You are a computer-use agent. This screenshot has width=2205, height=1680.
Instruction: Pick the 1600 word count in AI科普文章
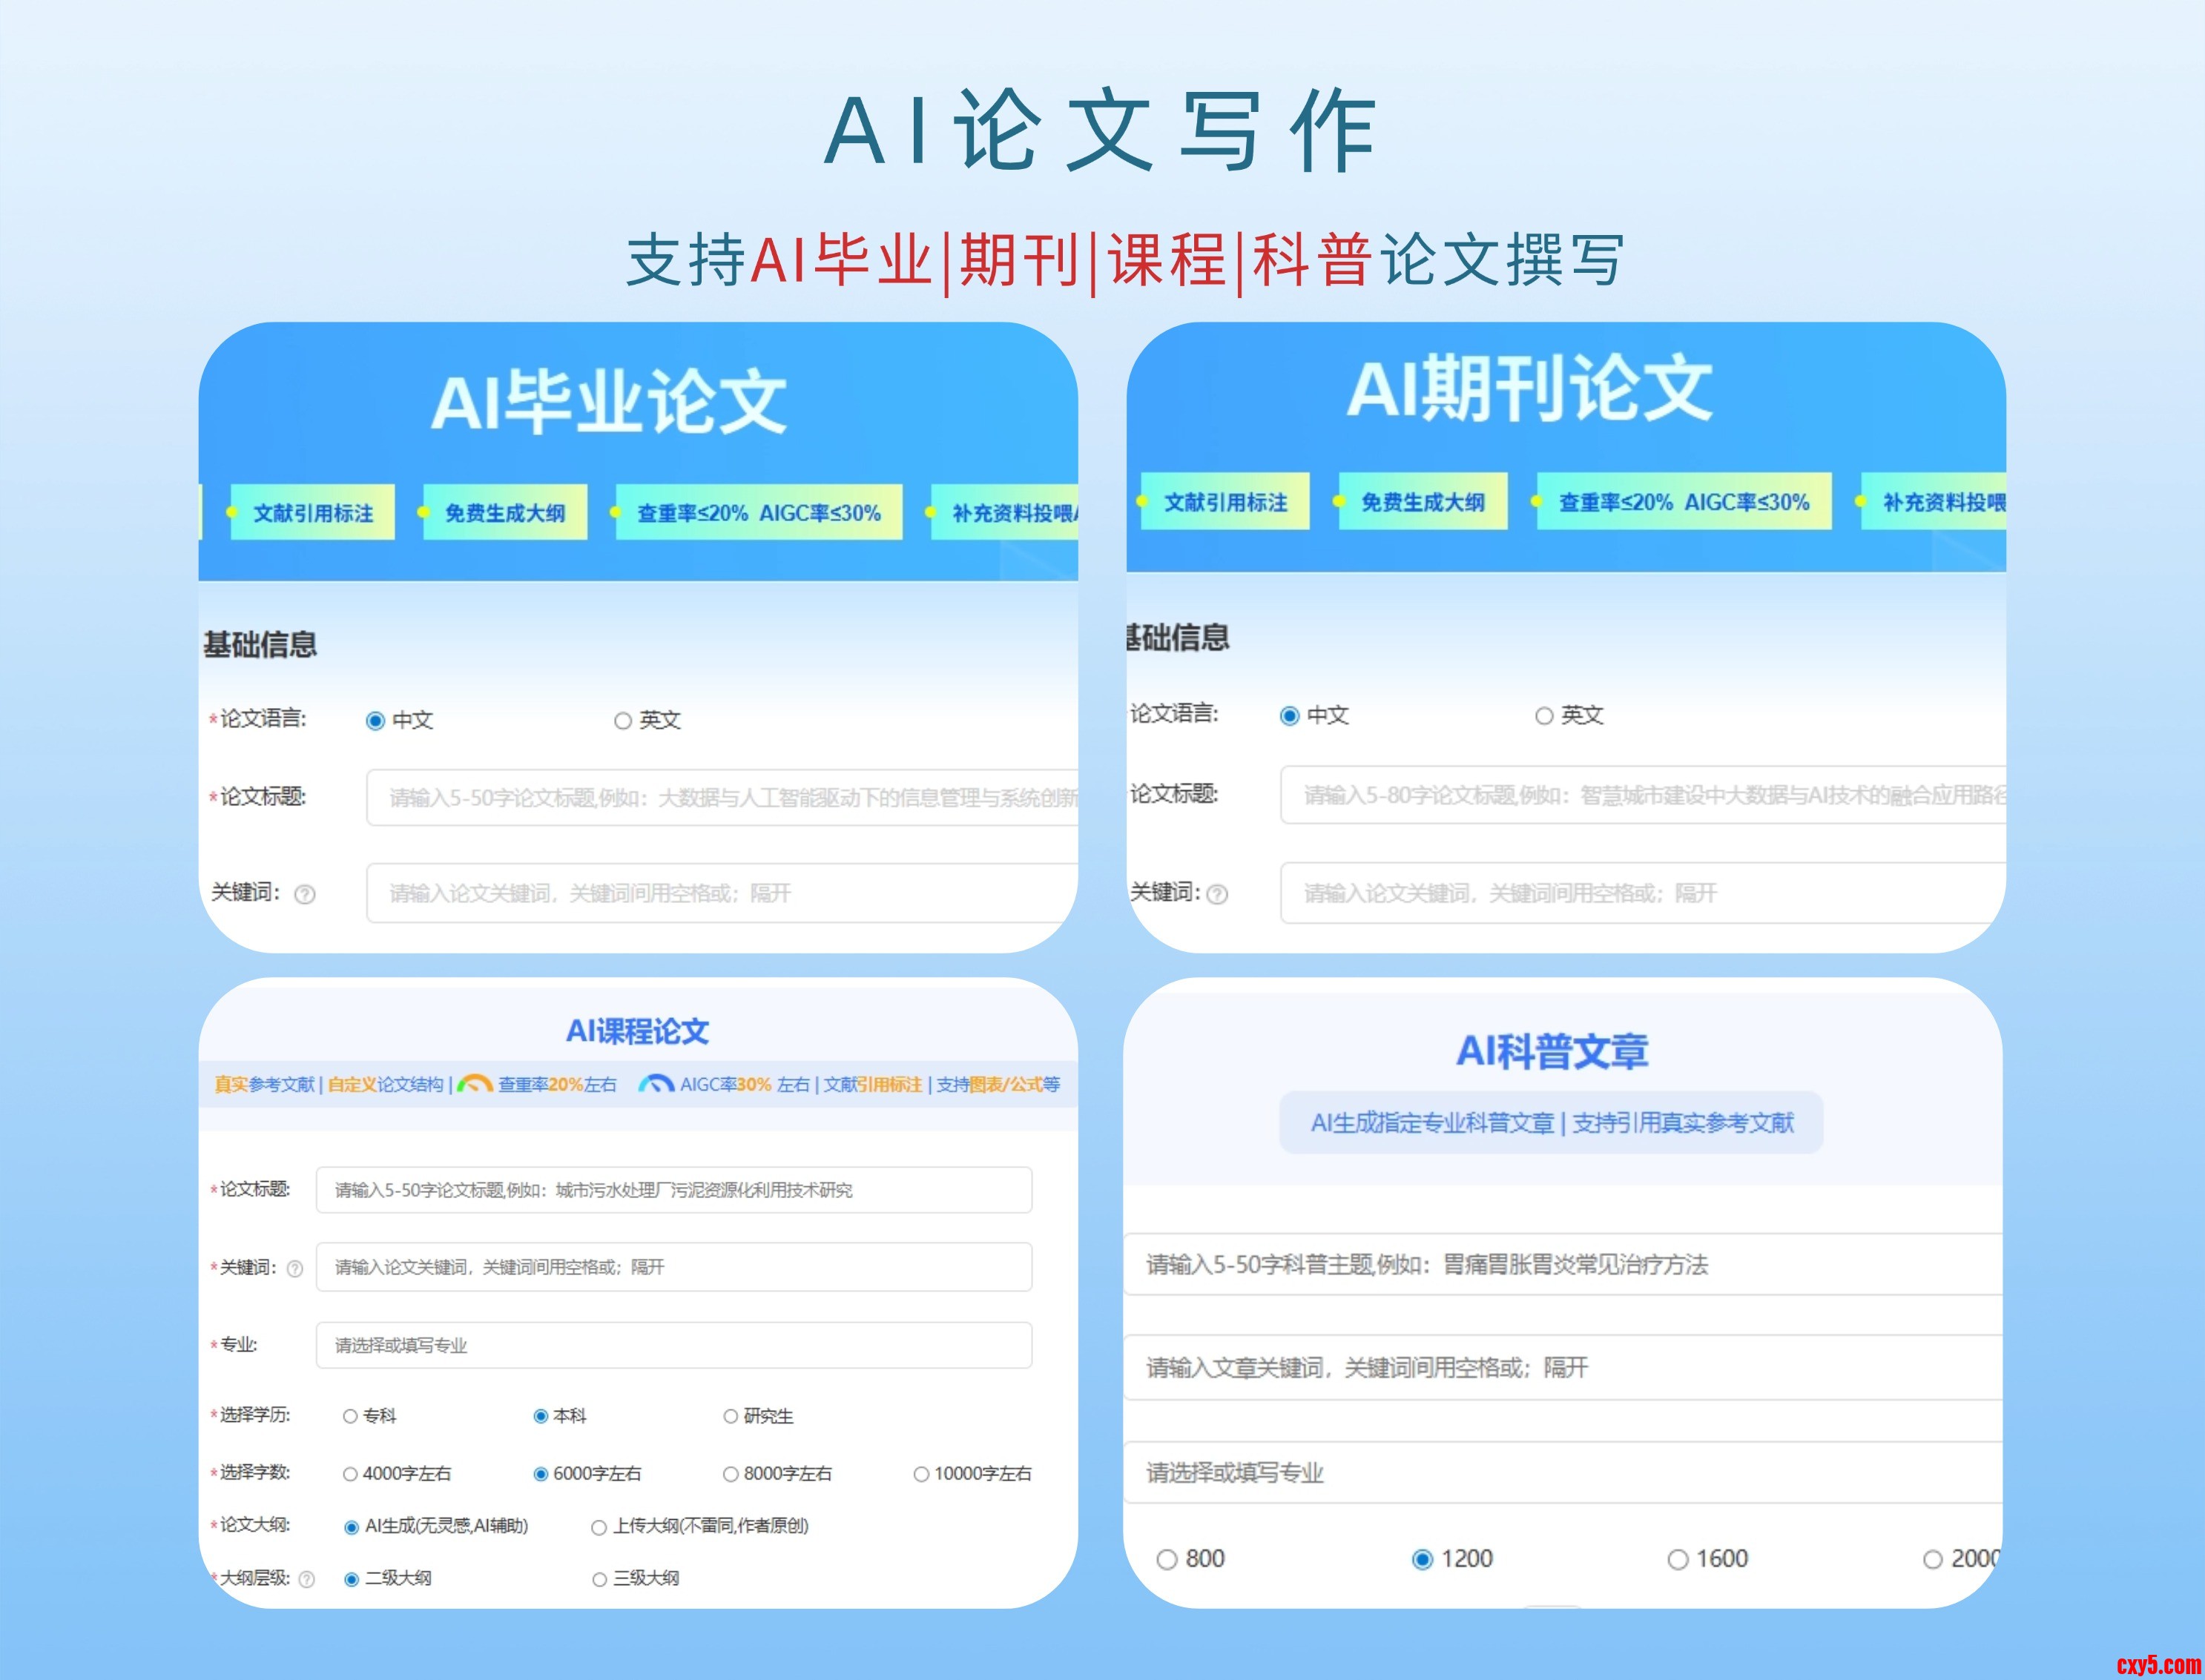click(1678, 1560)
